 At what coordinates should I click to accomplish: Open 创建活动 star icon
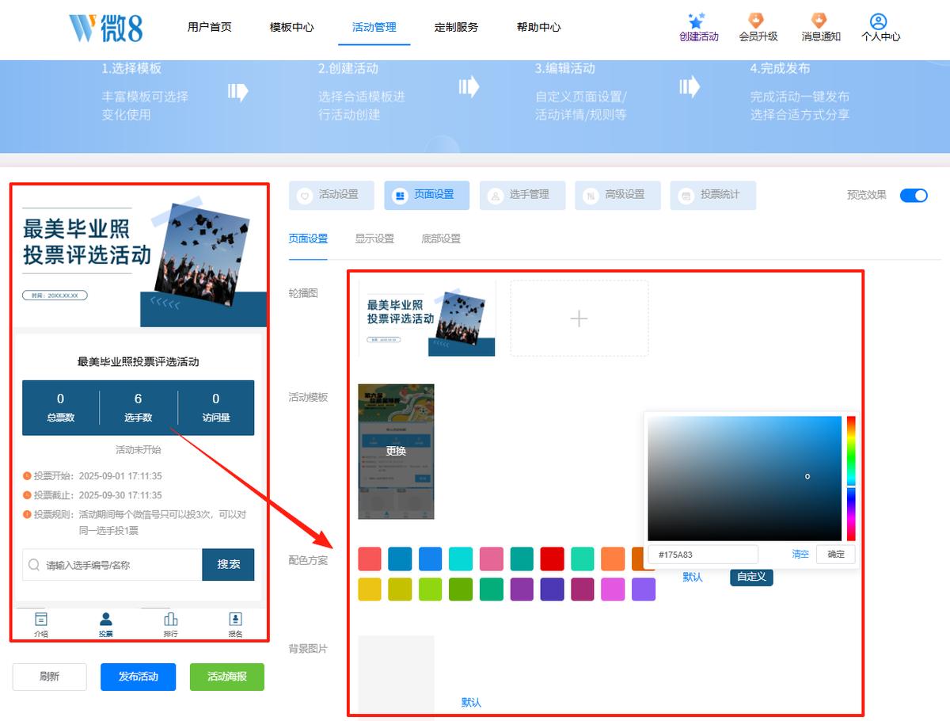(697, 21)
